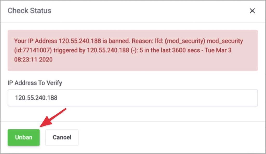Activate the Unban action for 120.55.240.188
The width and height of the screenshot is (266, 154).
(23, 137)
